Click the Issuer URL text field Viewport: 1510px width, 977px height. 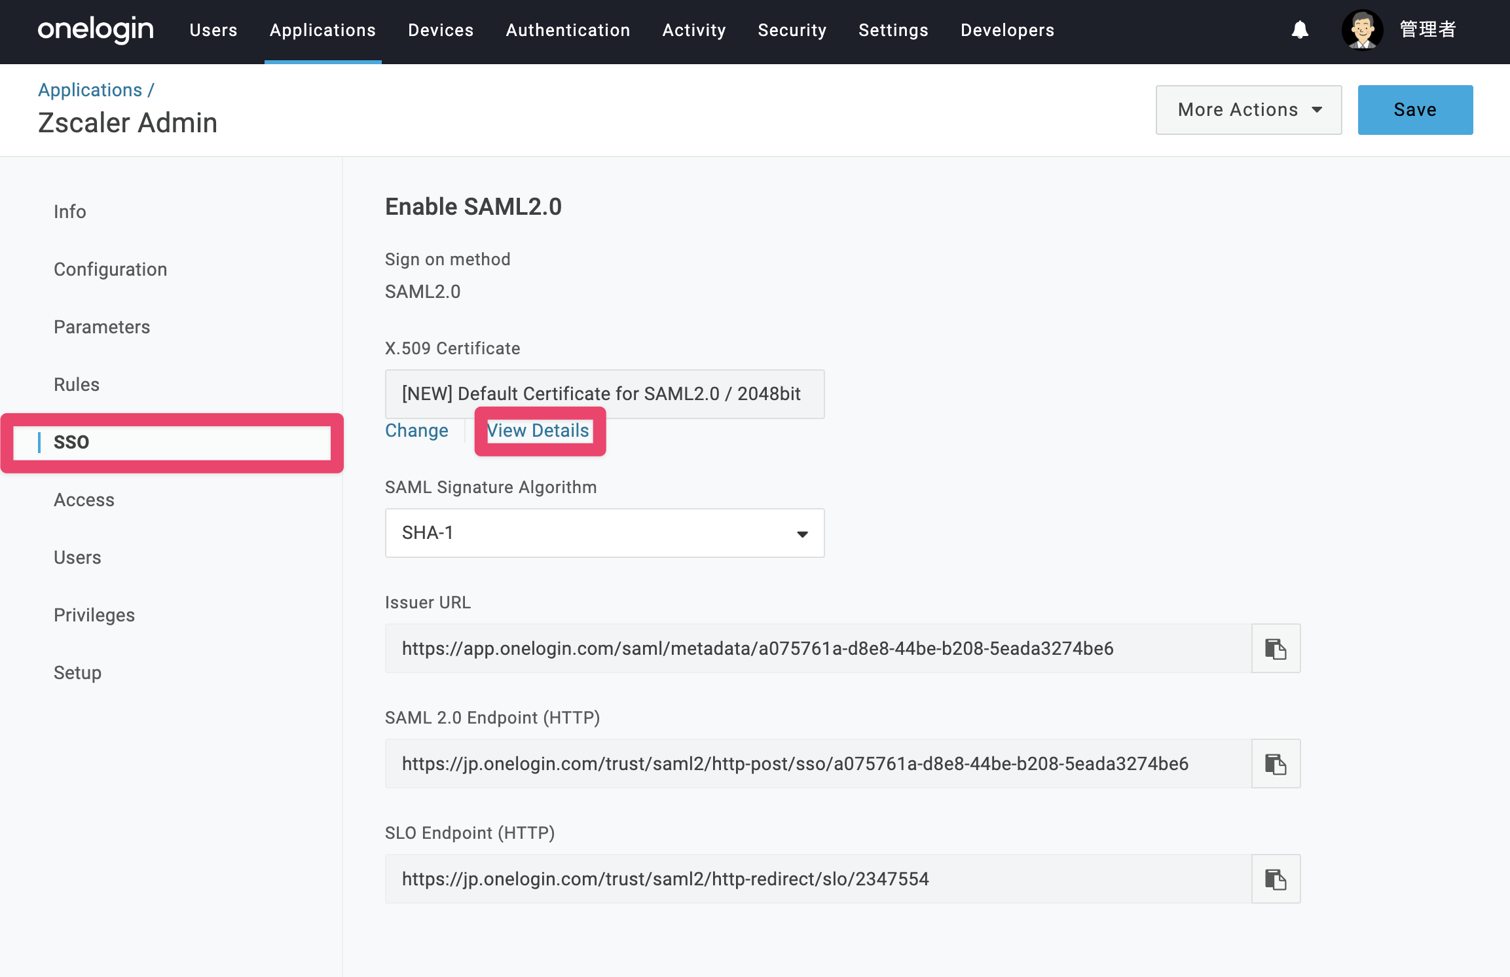[819, 648]
